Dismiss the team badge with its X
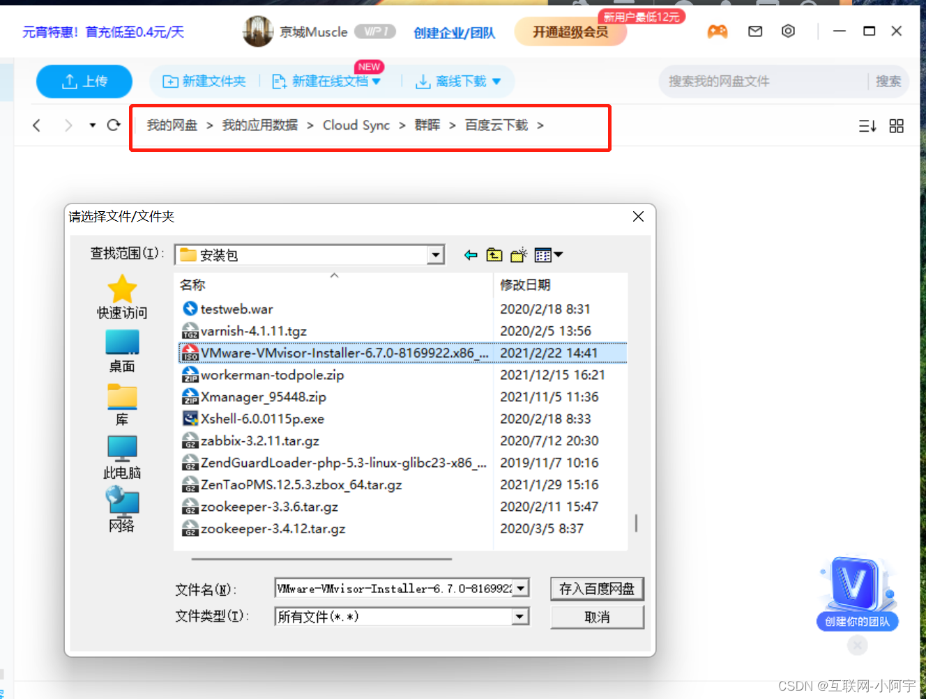 [858, 646]
